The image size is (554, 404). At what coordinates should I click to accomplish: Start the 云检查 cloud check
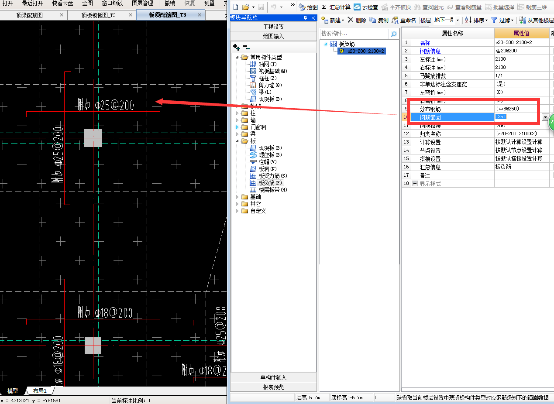pyautogui.click(x=366, y=7)
